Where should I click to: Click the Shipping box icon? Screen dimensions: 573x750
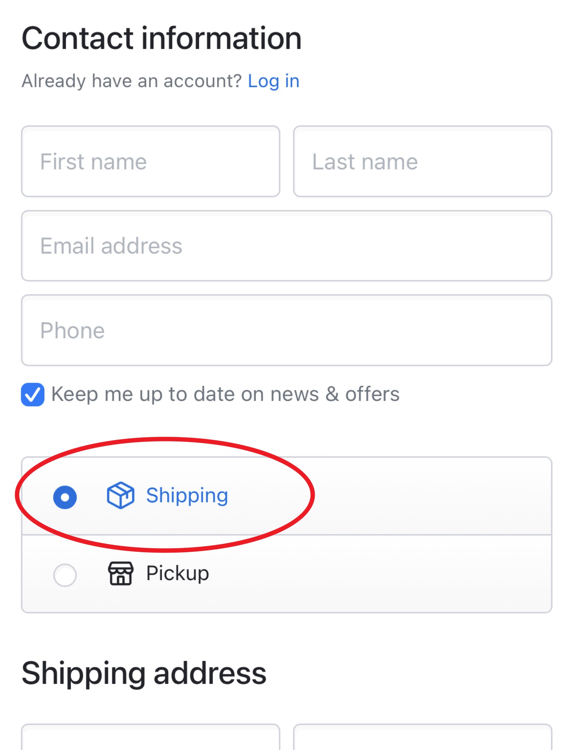120,495
